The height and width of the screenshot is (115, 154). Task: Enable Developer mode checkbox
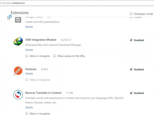coord(131,14)
